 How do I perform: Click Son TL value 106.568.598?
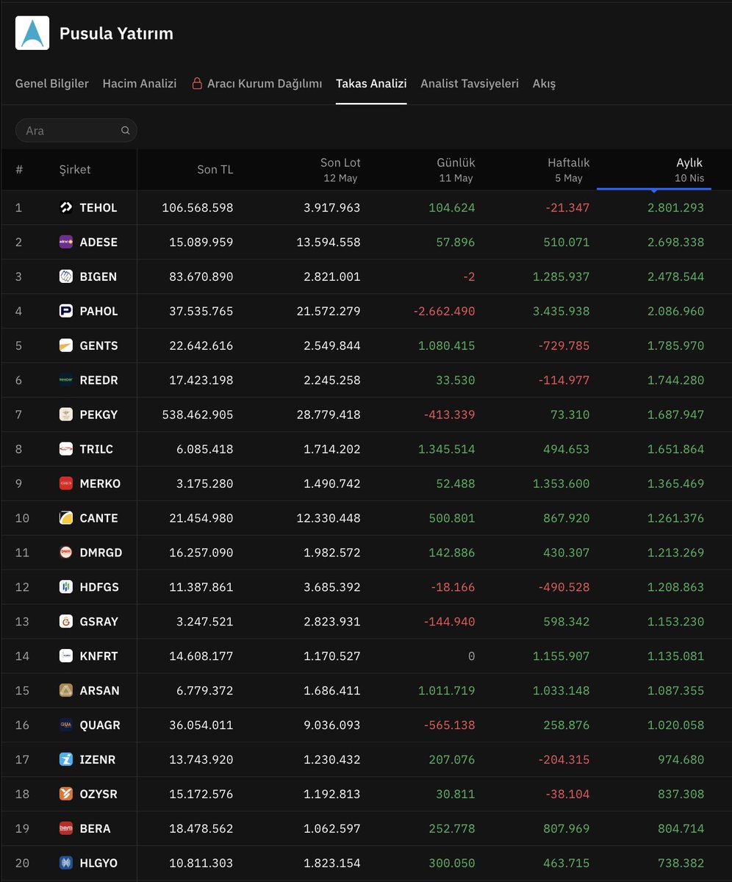(198, 208)
